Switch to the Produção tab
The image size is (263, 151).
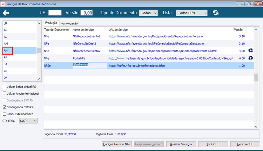(51, 23)
